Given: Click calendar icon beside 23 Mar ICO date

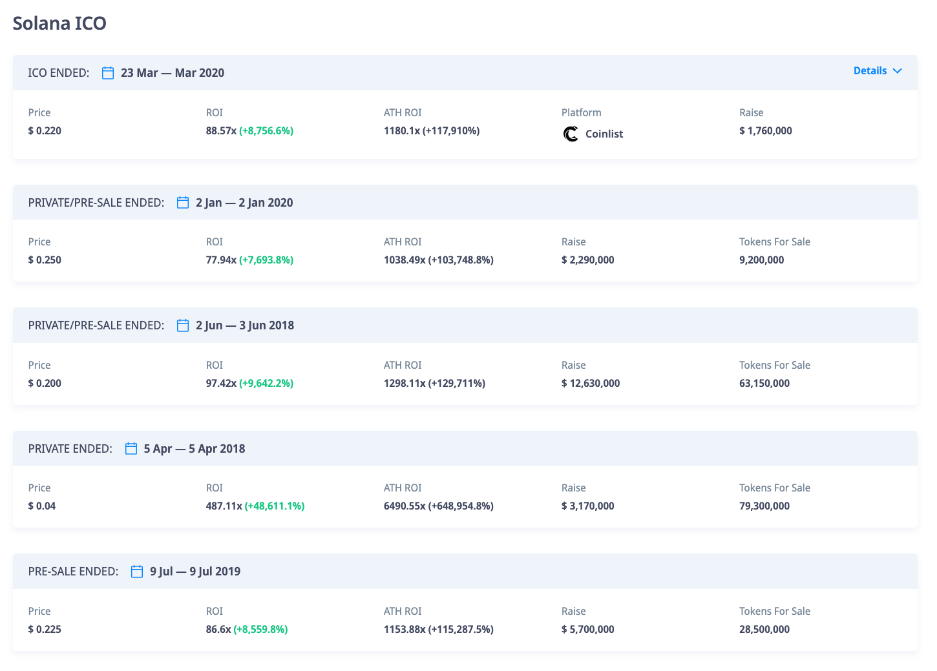Looking at the screenshot, I should [x=108, y=73].
